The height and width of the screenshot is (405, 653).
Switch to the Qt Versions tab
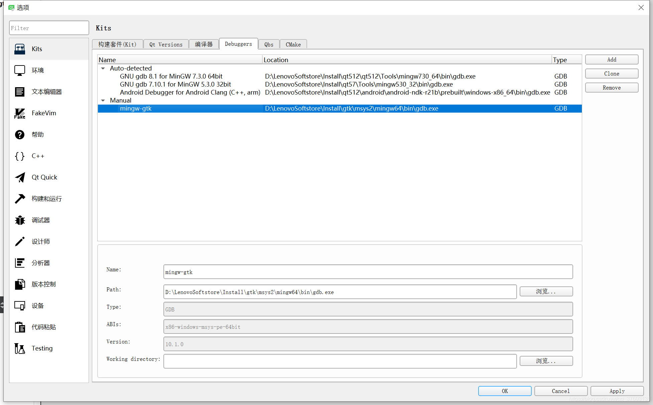click(166, 44)
